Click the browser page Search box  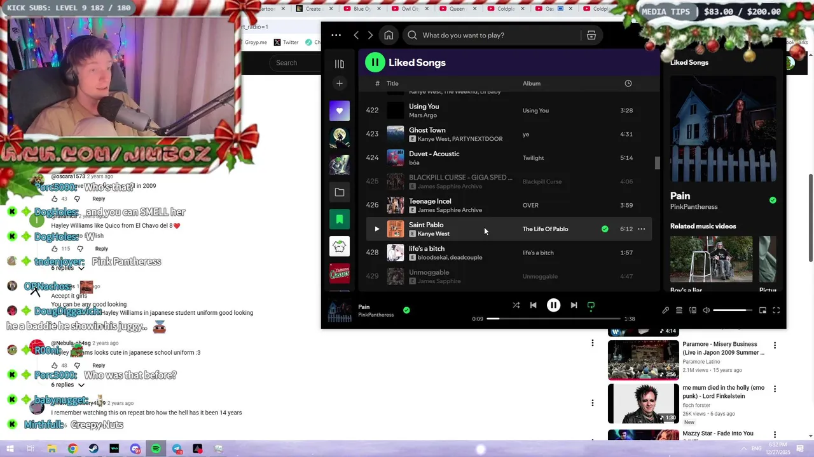(296, 63)
